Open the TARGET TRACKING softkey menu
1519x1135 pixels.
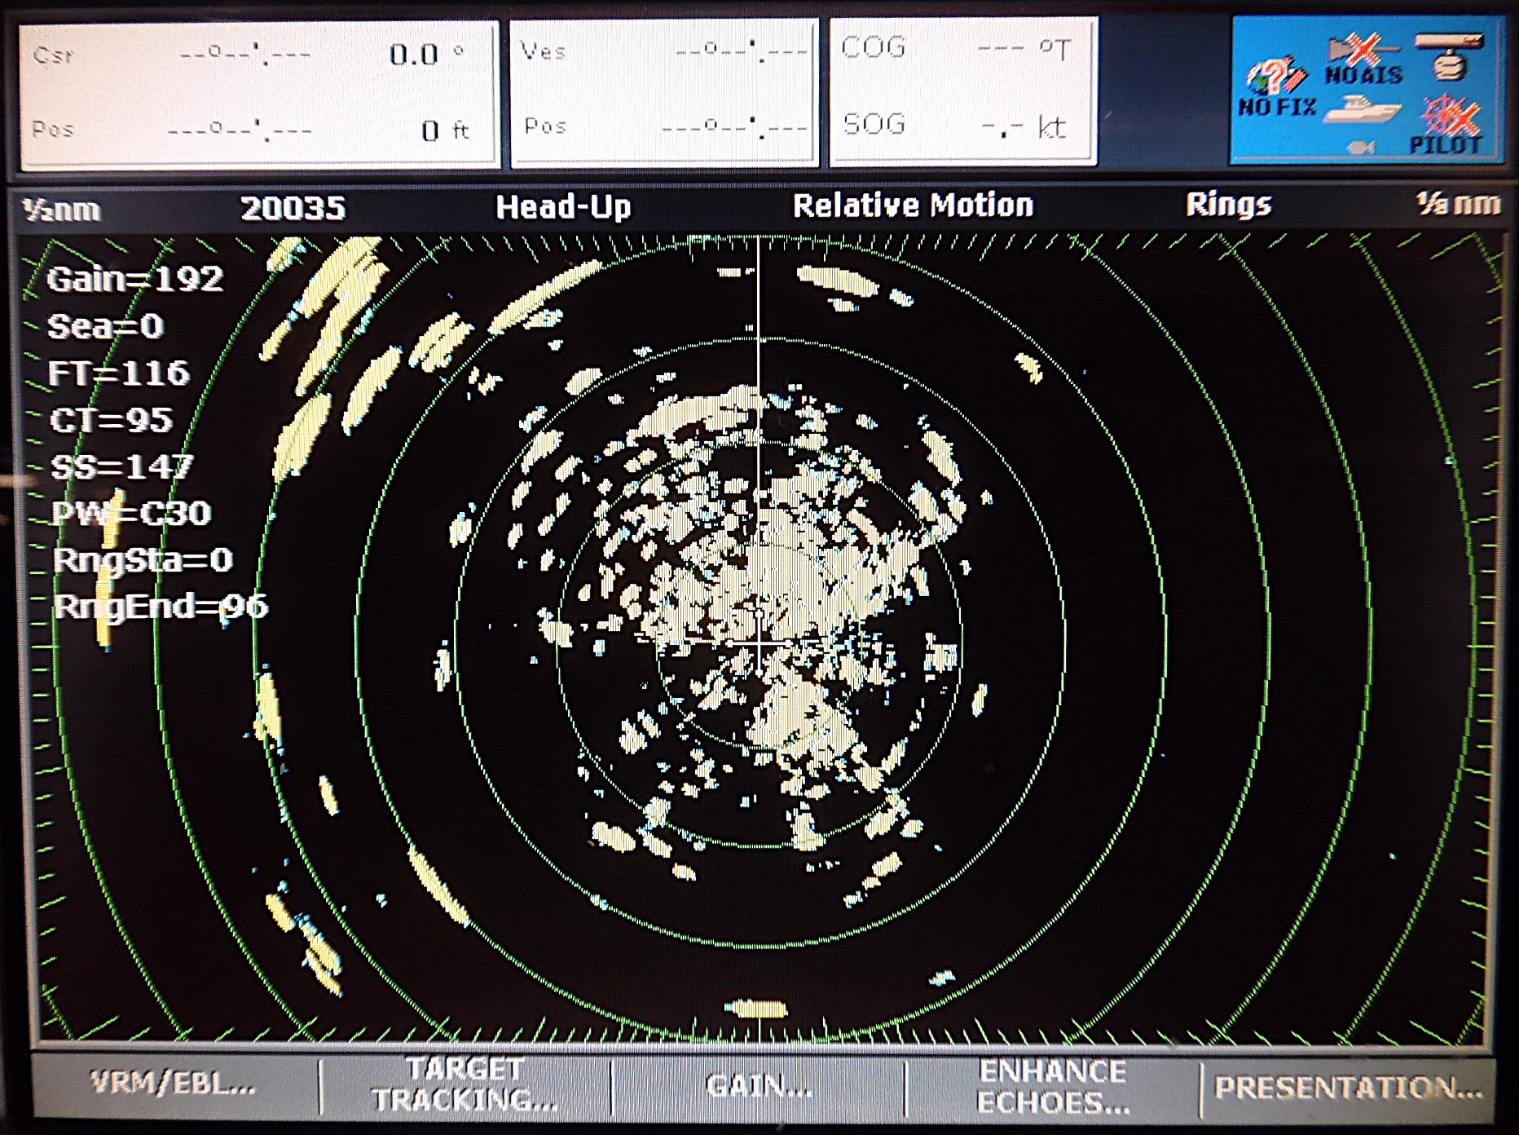point(465,1084)
